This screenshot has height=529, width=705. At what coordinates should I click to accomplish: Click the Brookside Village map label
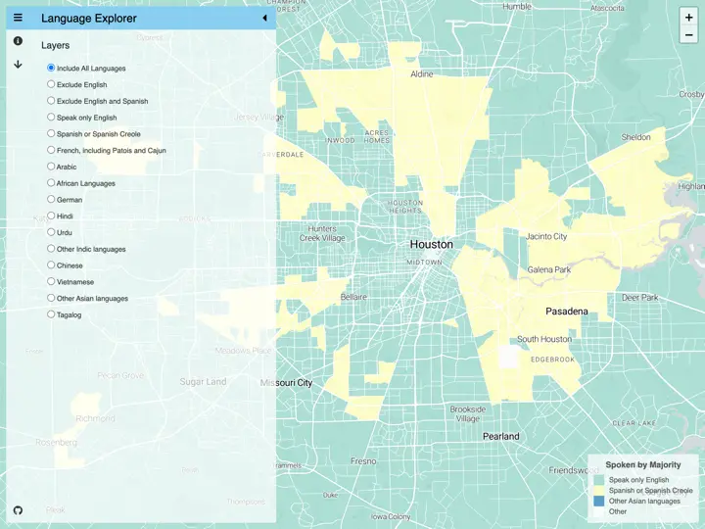tap(468, 413)
